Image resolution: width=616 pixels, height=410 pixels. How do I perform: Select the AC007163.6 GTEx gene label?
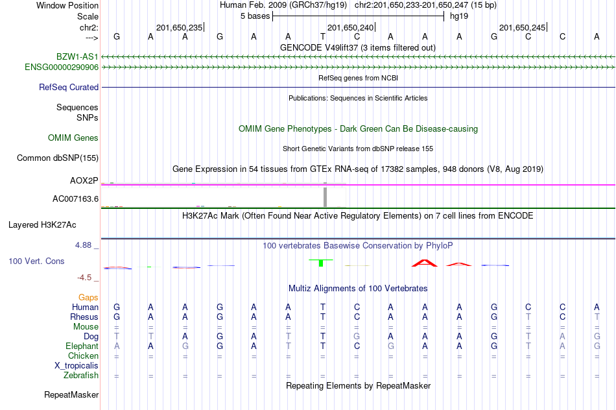75,199
